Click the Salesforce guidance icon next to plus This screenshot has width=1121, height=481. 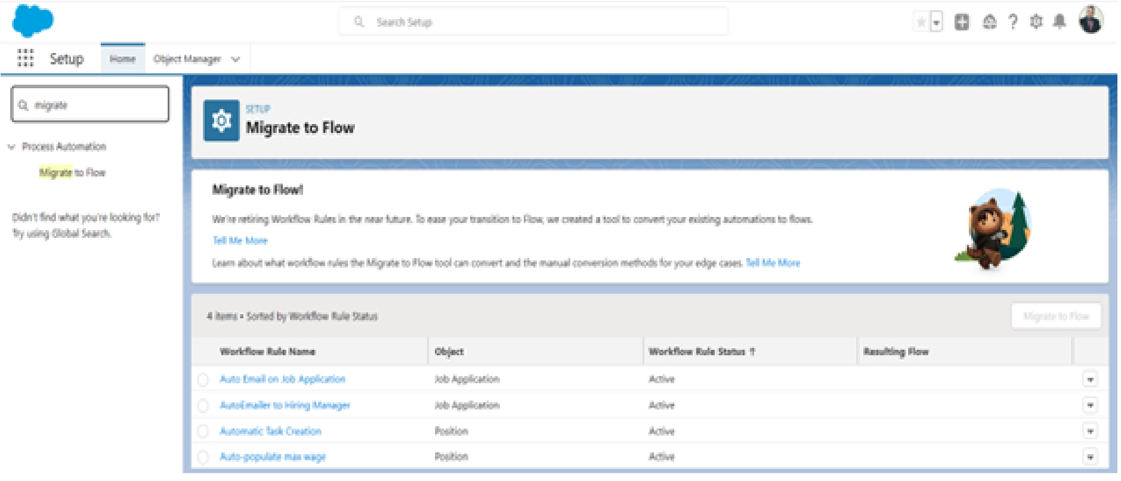coord(989,22)
